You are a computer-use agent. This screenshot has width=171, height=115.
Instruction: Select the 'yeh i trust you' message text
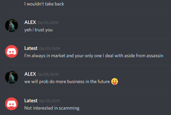[x=38, y=30]
